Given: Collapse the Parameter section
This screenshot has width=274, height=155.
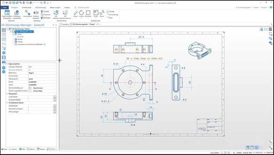Looking at the screenshot, I should point(7,94).
